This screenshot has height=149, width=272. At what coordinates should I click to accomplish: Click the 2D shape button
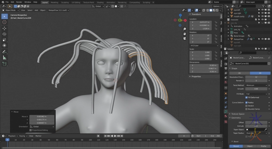click(239, 73)
